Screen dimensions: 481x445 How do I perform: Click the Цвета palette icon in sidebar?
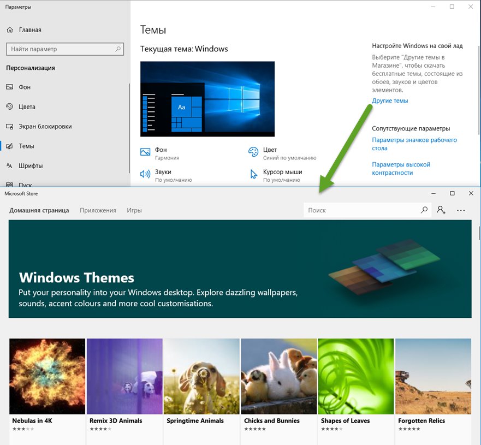click(x=9, y=106)
